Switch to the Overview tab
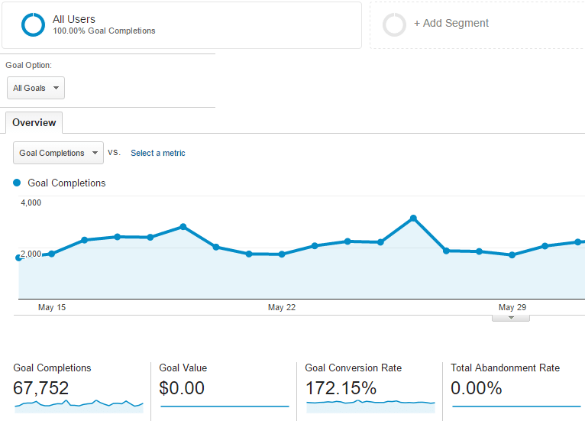The height and width of the screenshot is (421, 585). pyautogui.click(x=34, y=123)
